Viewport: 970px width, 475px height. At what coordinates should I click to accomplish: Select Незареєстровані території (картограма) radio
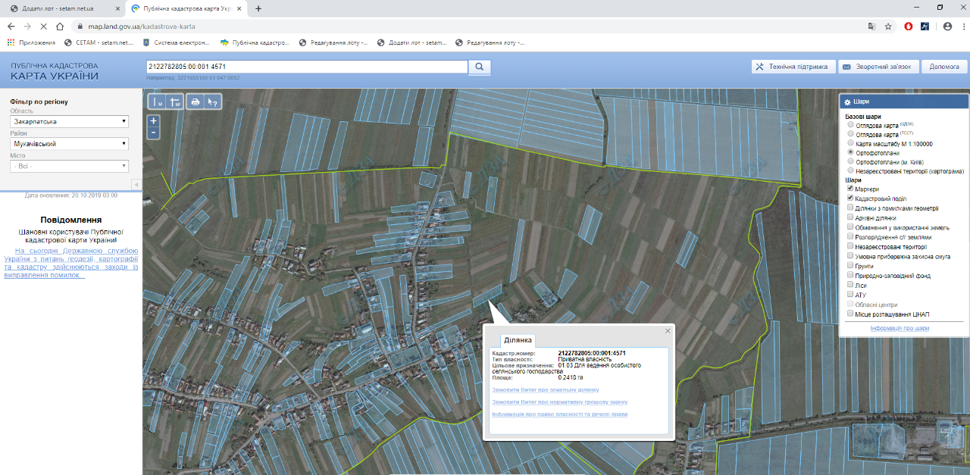[852, 170]
